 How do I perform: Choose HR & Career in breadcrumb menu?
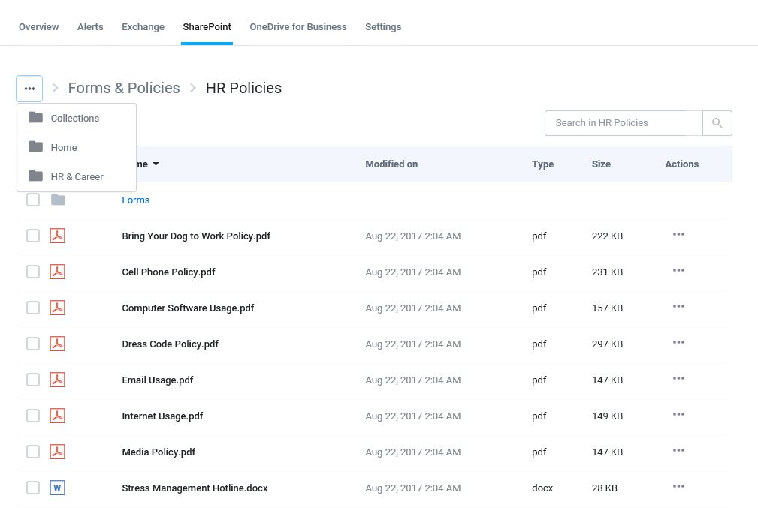pyautogui.click(x=77, y=177)
